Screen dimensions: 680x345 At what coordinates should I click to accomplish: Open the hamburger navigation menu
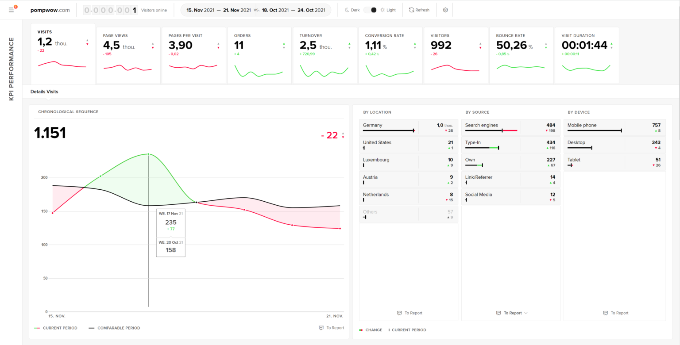tap(11, 9)
